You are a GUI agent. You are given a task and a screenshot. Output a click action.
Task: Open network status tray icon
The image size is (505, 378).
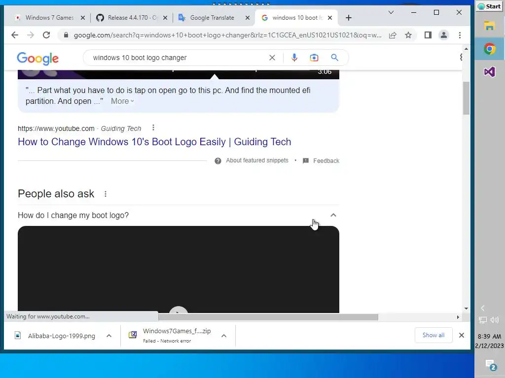click(x=483, y=320)
